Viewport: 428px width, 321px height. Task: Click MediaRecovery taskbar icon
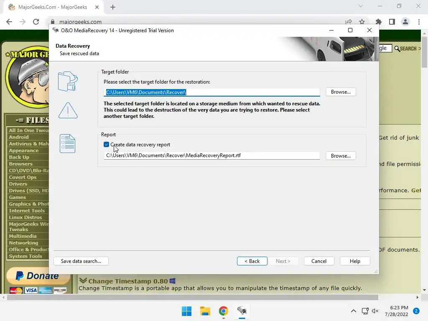[242, 311]
